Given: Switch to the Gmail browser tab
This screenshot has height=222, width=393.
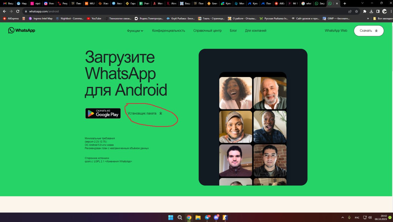Looking at the screenshot, I should pos(8,3).
